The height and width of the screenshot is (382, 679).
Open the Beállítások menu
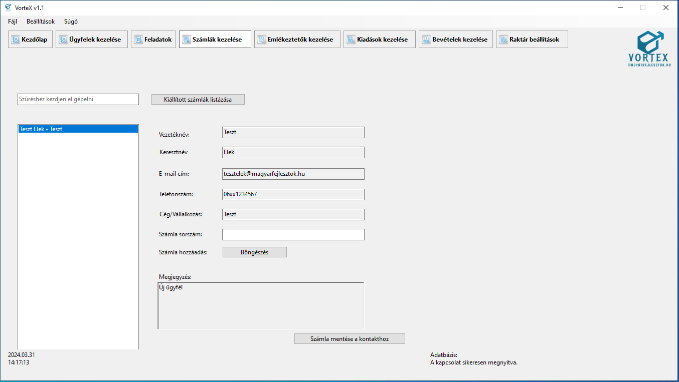(41, 22)
